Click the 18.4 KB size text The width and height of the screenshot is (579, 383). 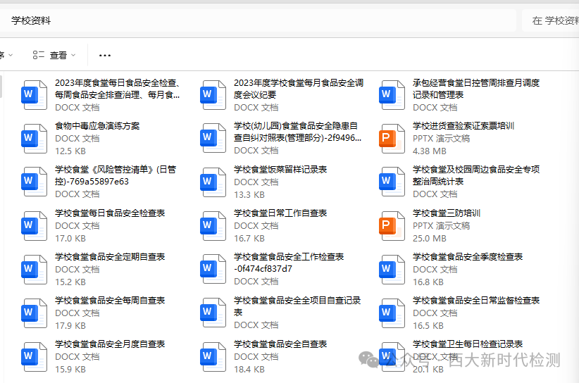[x=249, y=370]
